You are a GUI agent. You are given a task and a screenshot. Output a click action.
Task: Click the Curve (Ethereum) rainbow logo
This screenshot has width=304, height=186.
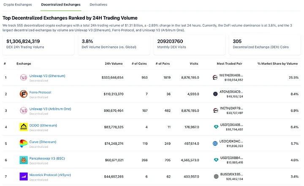point(24,143)
